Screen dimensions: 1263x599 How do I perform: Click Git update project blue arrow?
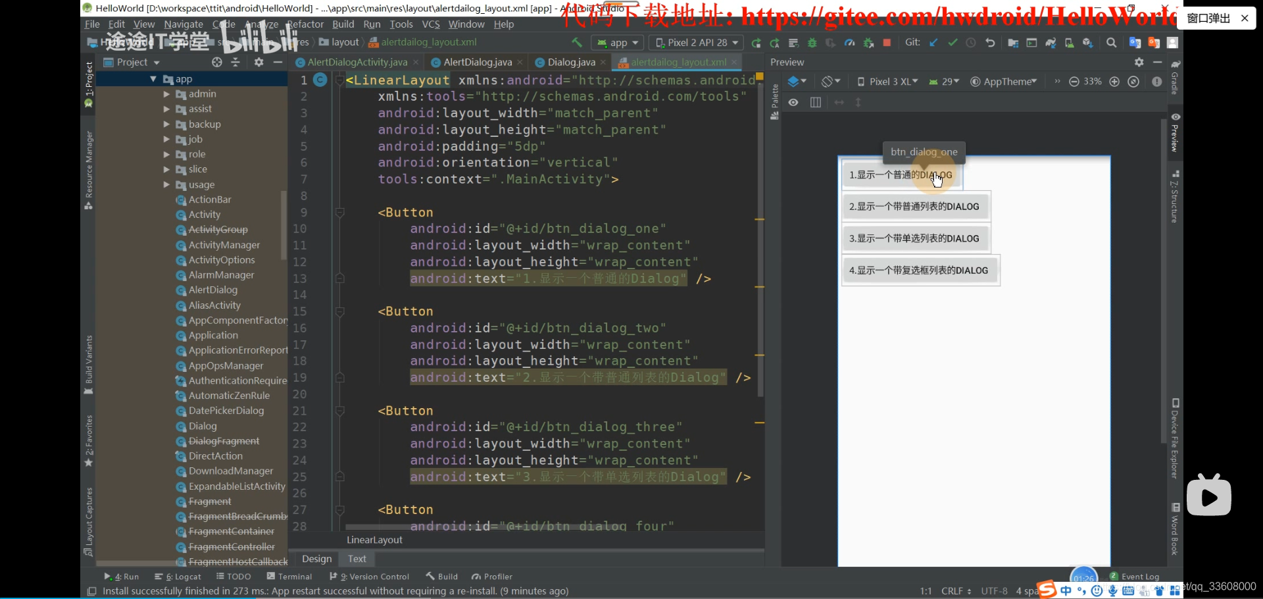933,43
